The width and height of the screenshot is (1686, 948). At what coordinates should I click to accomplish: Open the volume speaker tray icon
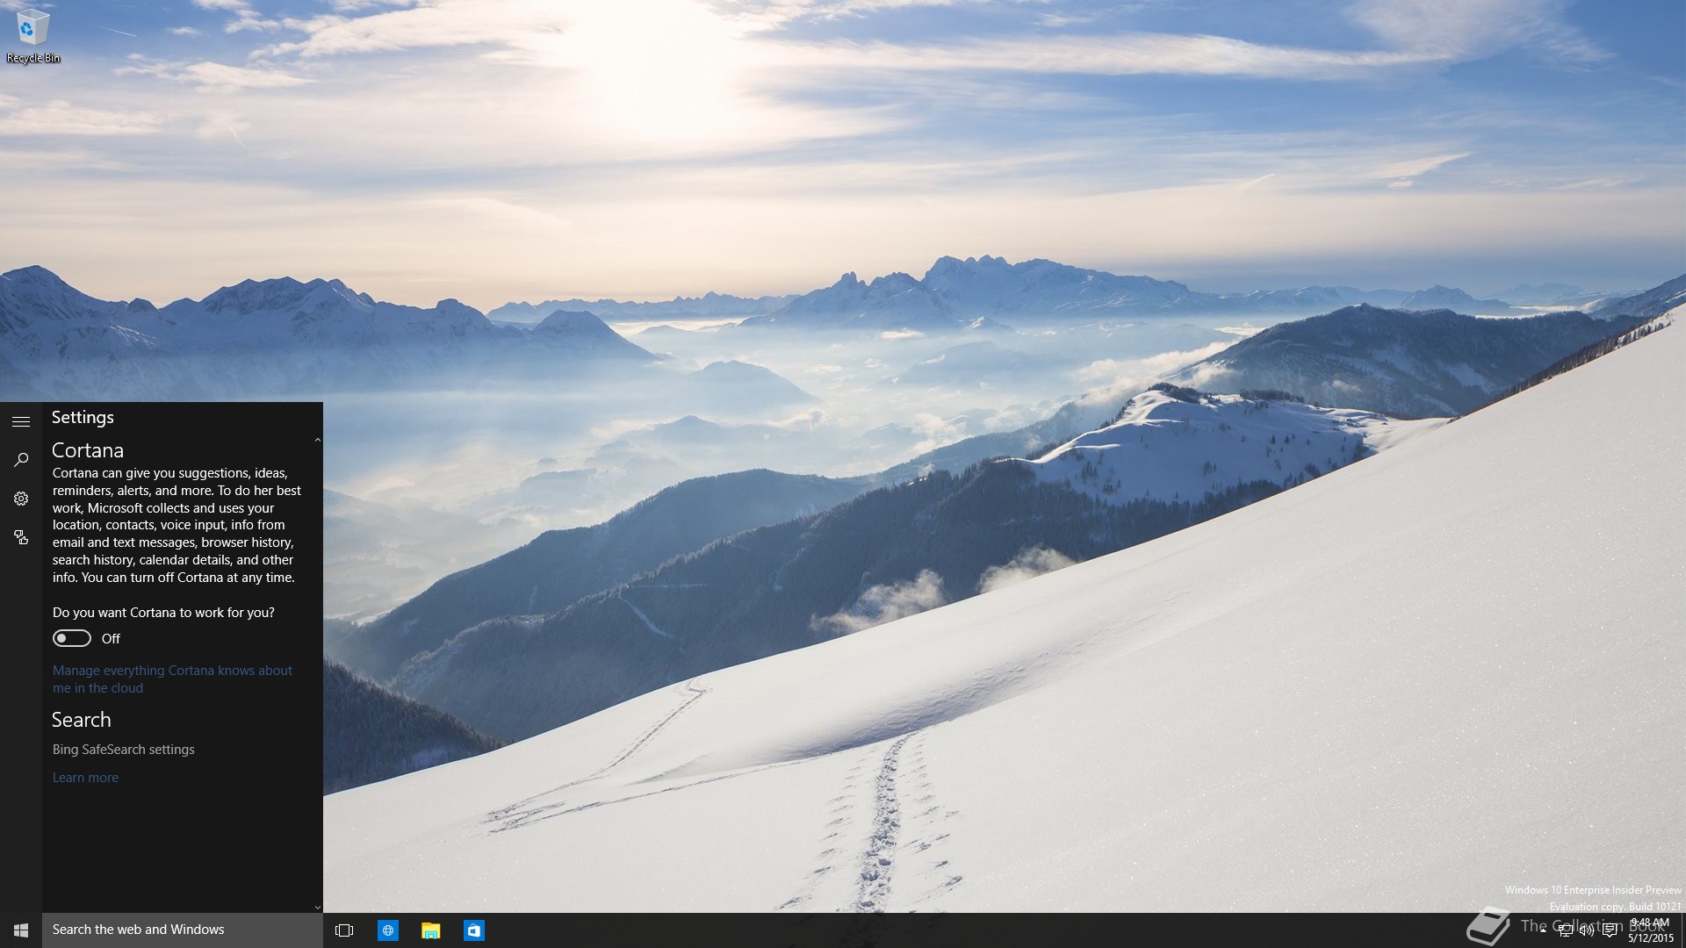click(x=1587, y=930)
